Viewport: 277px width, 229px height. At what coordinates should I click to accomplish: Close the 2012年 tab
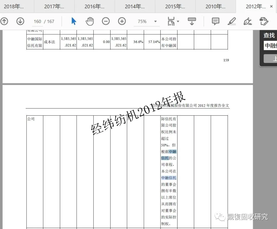pos(271,6)
